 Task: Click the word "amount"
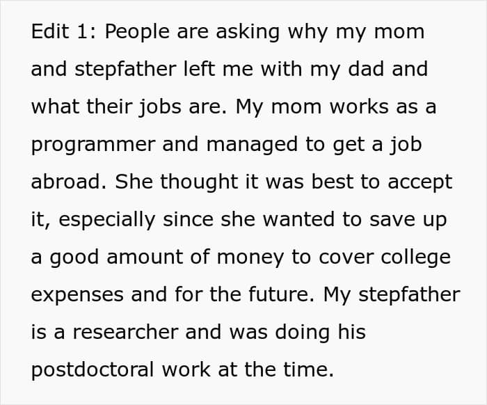pyautogui.click(x=145, y=257)
